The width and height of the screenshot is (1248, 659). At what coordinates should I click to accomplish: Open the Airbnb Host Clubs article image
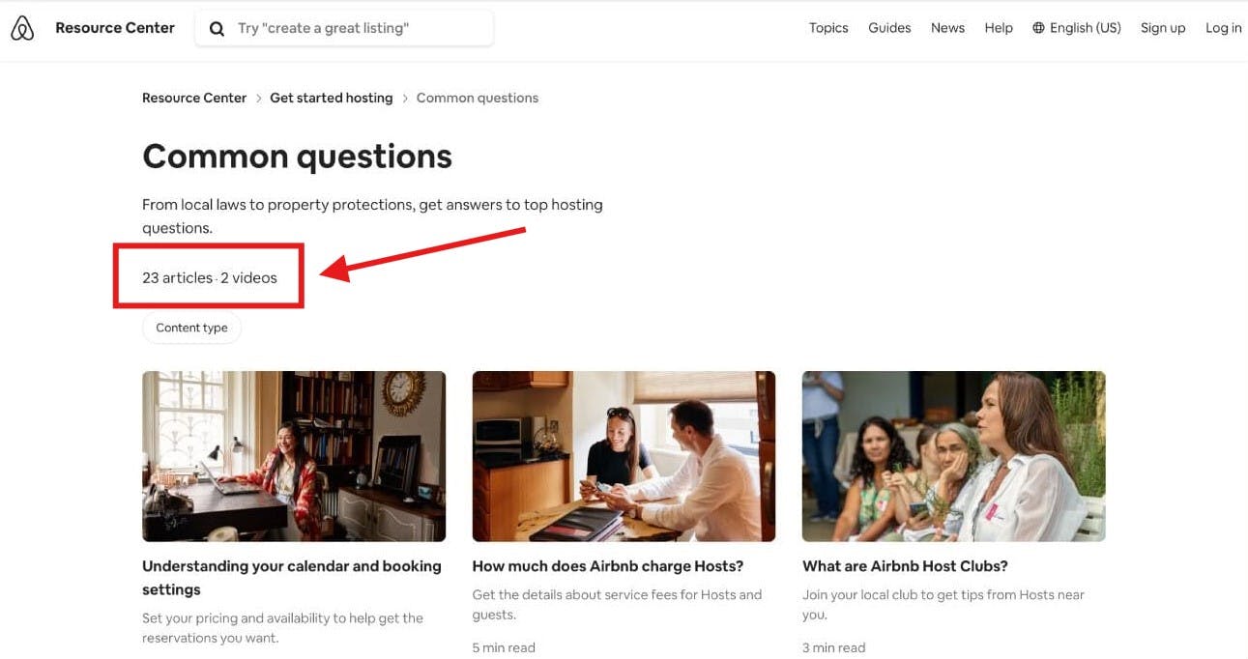tap(953, 456)
